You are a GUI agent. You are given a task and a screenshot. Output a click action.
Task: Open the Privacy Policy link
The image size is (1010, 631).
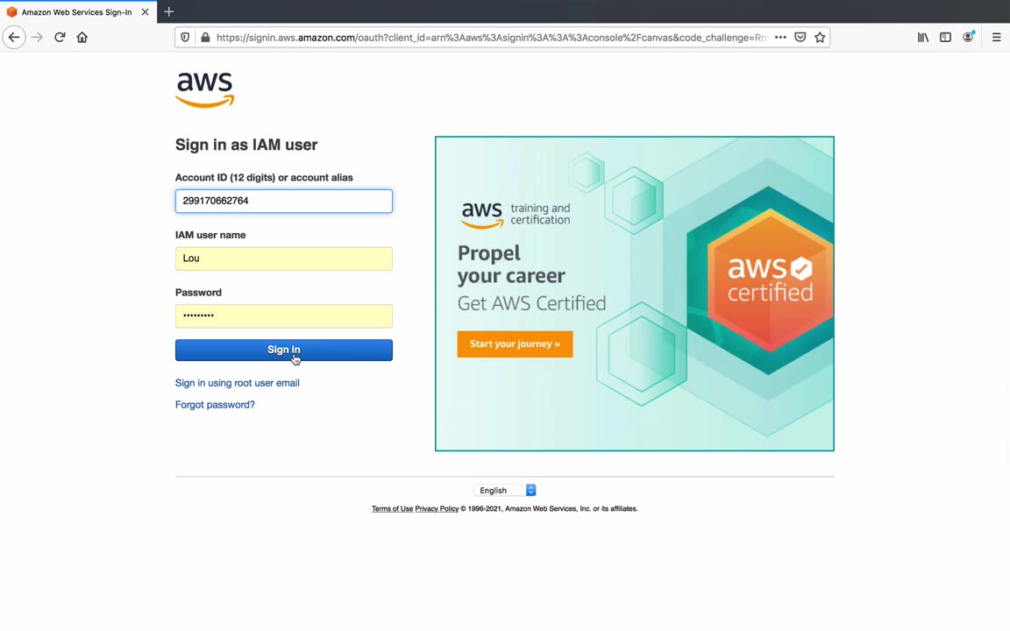[437, 508]
